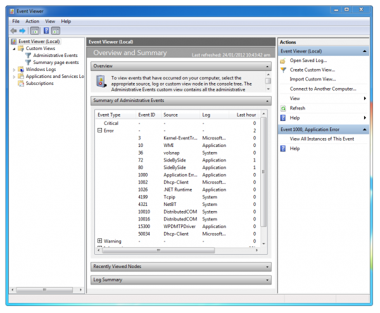Collapse the Summary of Administrative Events section
This screenshot has width=380, height=313.
269,101
